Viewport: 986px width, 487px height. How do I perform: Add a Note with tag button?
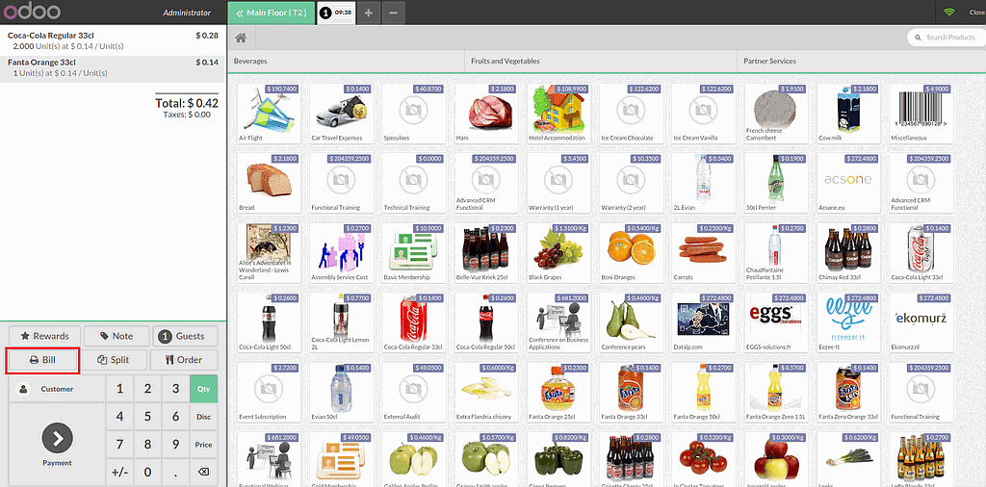tap(115, 336)
